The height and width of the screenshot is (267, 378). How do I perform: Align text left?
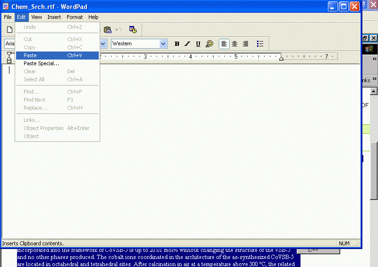click(224, 44)
